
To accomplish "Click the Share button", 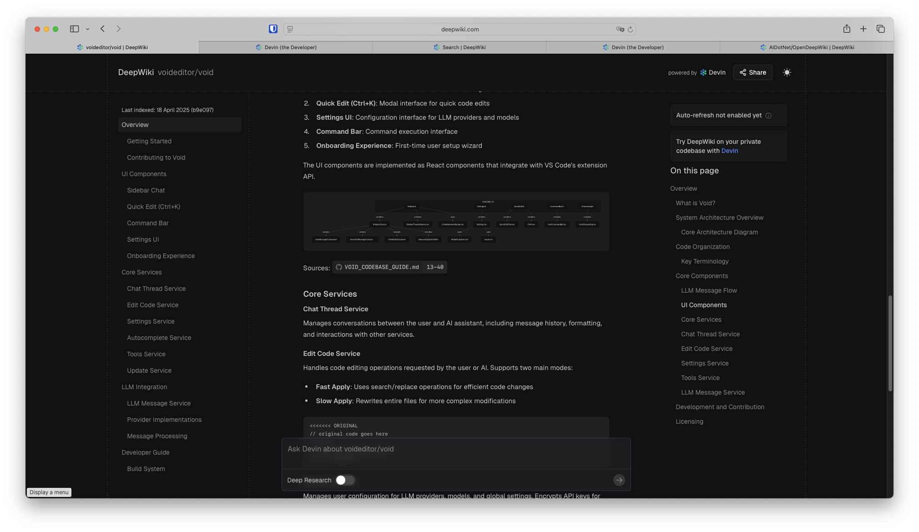I will (752, 72).
